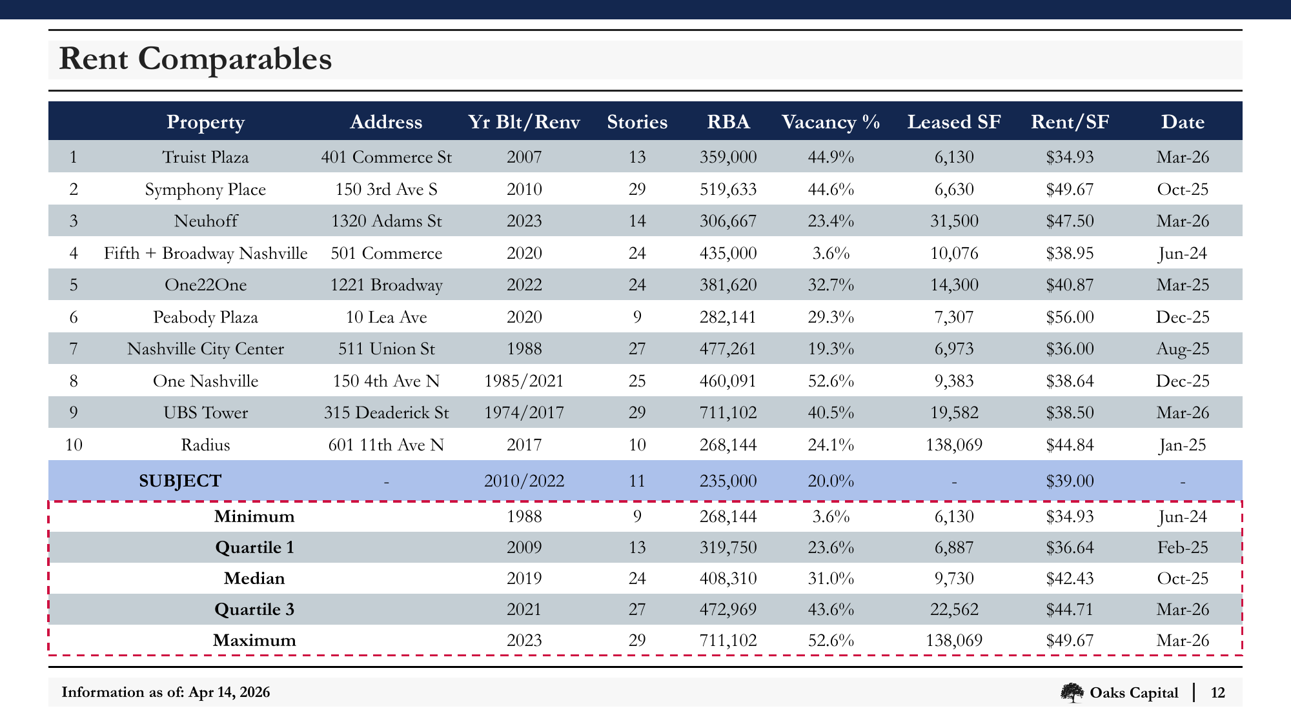Image resolution: width=1291 pixels, height=726 pixels.
Task: Click the '1320 Adams St' address cell
Action: tap(386, 221)
